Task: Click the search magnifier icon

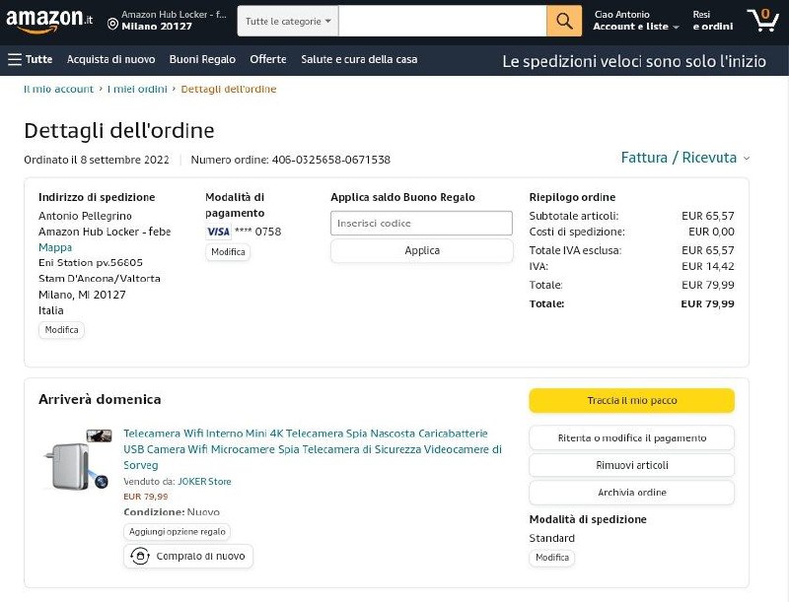Action: [564, 21]
